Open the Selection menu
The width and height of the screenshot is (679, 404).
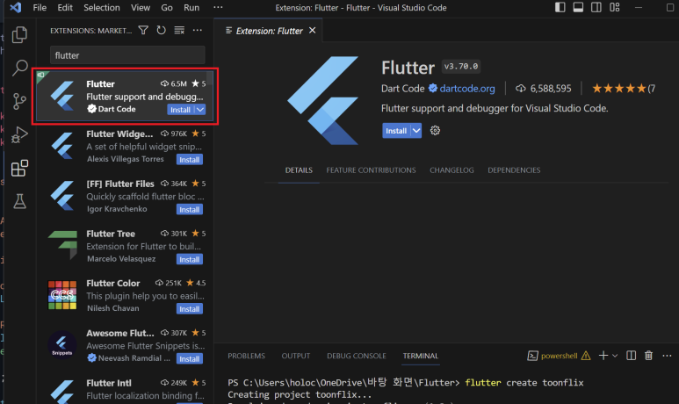pos(102,7)
